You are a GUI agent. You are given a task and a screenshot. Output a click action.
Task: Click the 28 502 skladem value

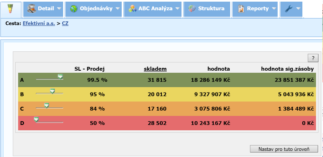[157, 123]
